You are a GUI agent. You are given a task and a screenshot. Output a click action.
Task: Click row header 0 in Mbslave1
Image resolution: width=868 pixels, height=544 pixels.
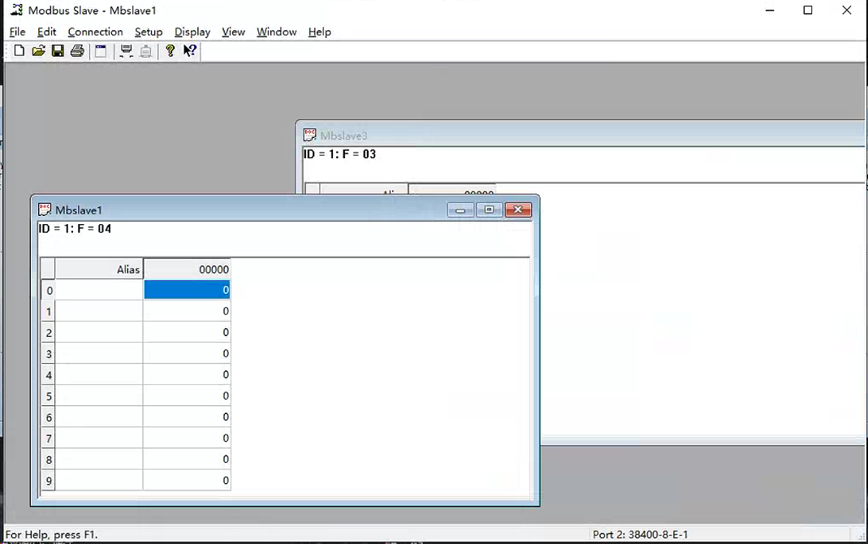[x=48, y=291]
